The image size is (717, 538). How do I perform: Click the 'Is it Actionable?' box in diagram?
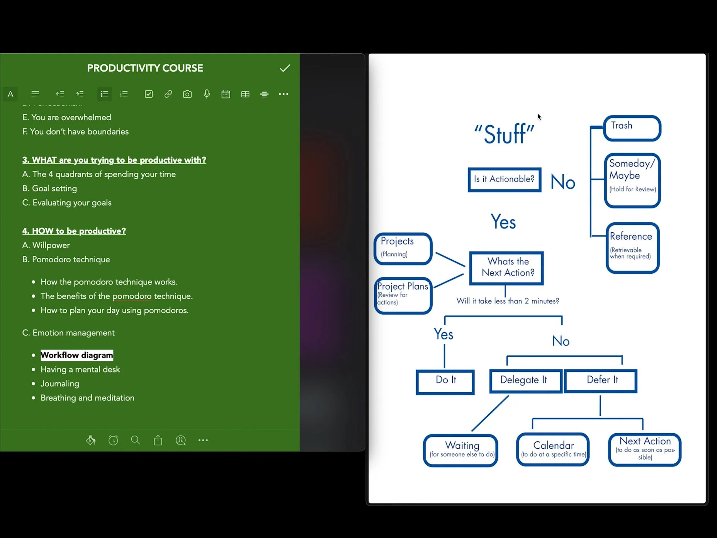(x=504, y=179)
